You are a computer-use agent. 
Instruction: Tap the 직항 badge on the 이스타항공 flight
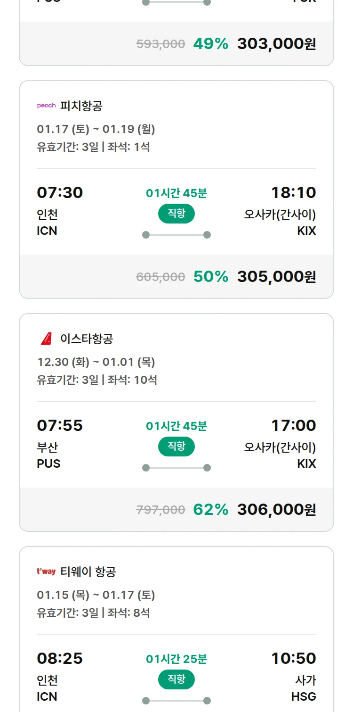tap(176, 447)
